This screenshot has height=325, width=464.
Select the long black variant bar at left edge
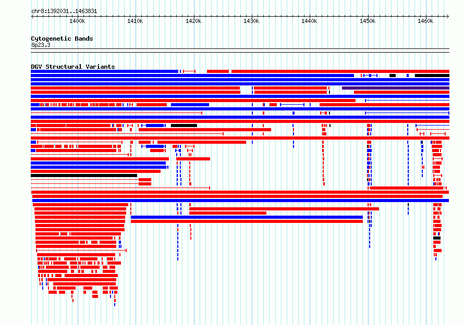(84, 176)
